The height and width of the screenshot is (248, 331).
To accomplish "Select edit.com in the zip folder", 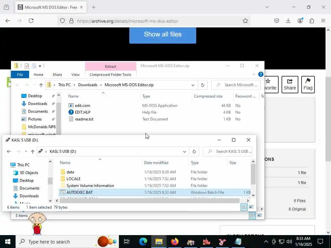I will coord(82,106).
